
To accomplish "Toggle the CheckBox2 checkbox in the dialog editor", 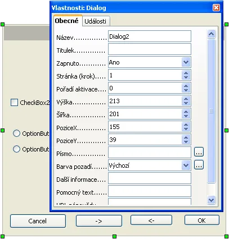I will pos(14,103).
